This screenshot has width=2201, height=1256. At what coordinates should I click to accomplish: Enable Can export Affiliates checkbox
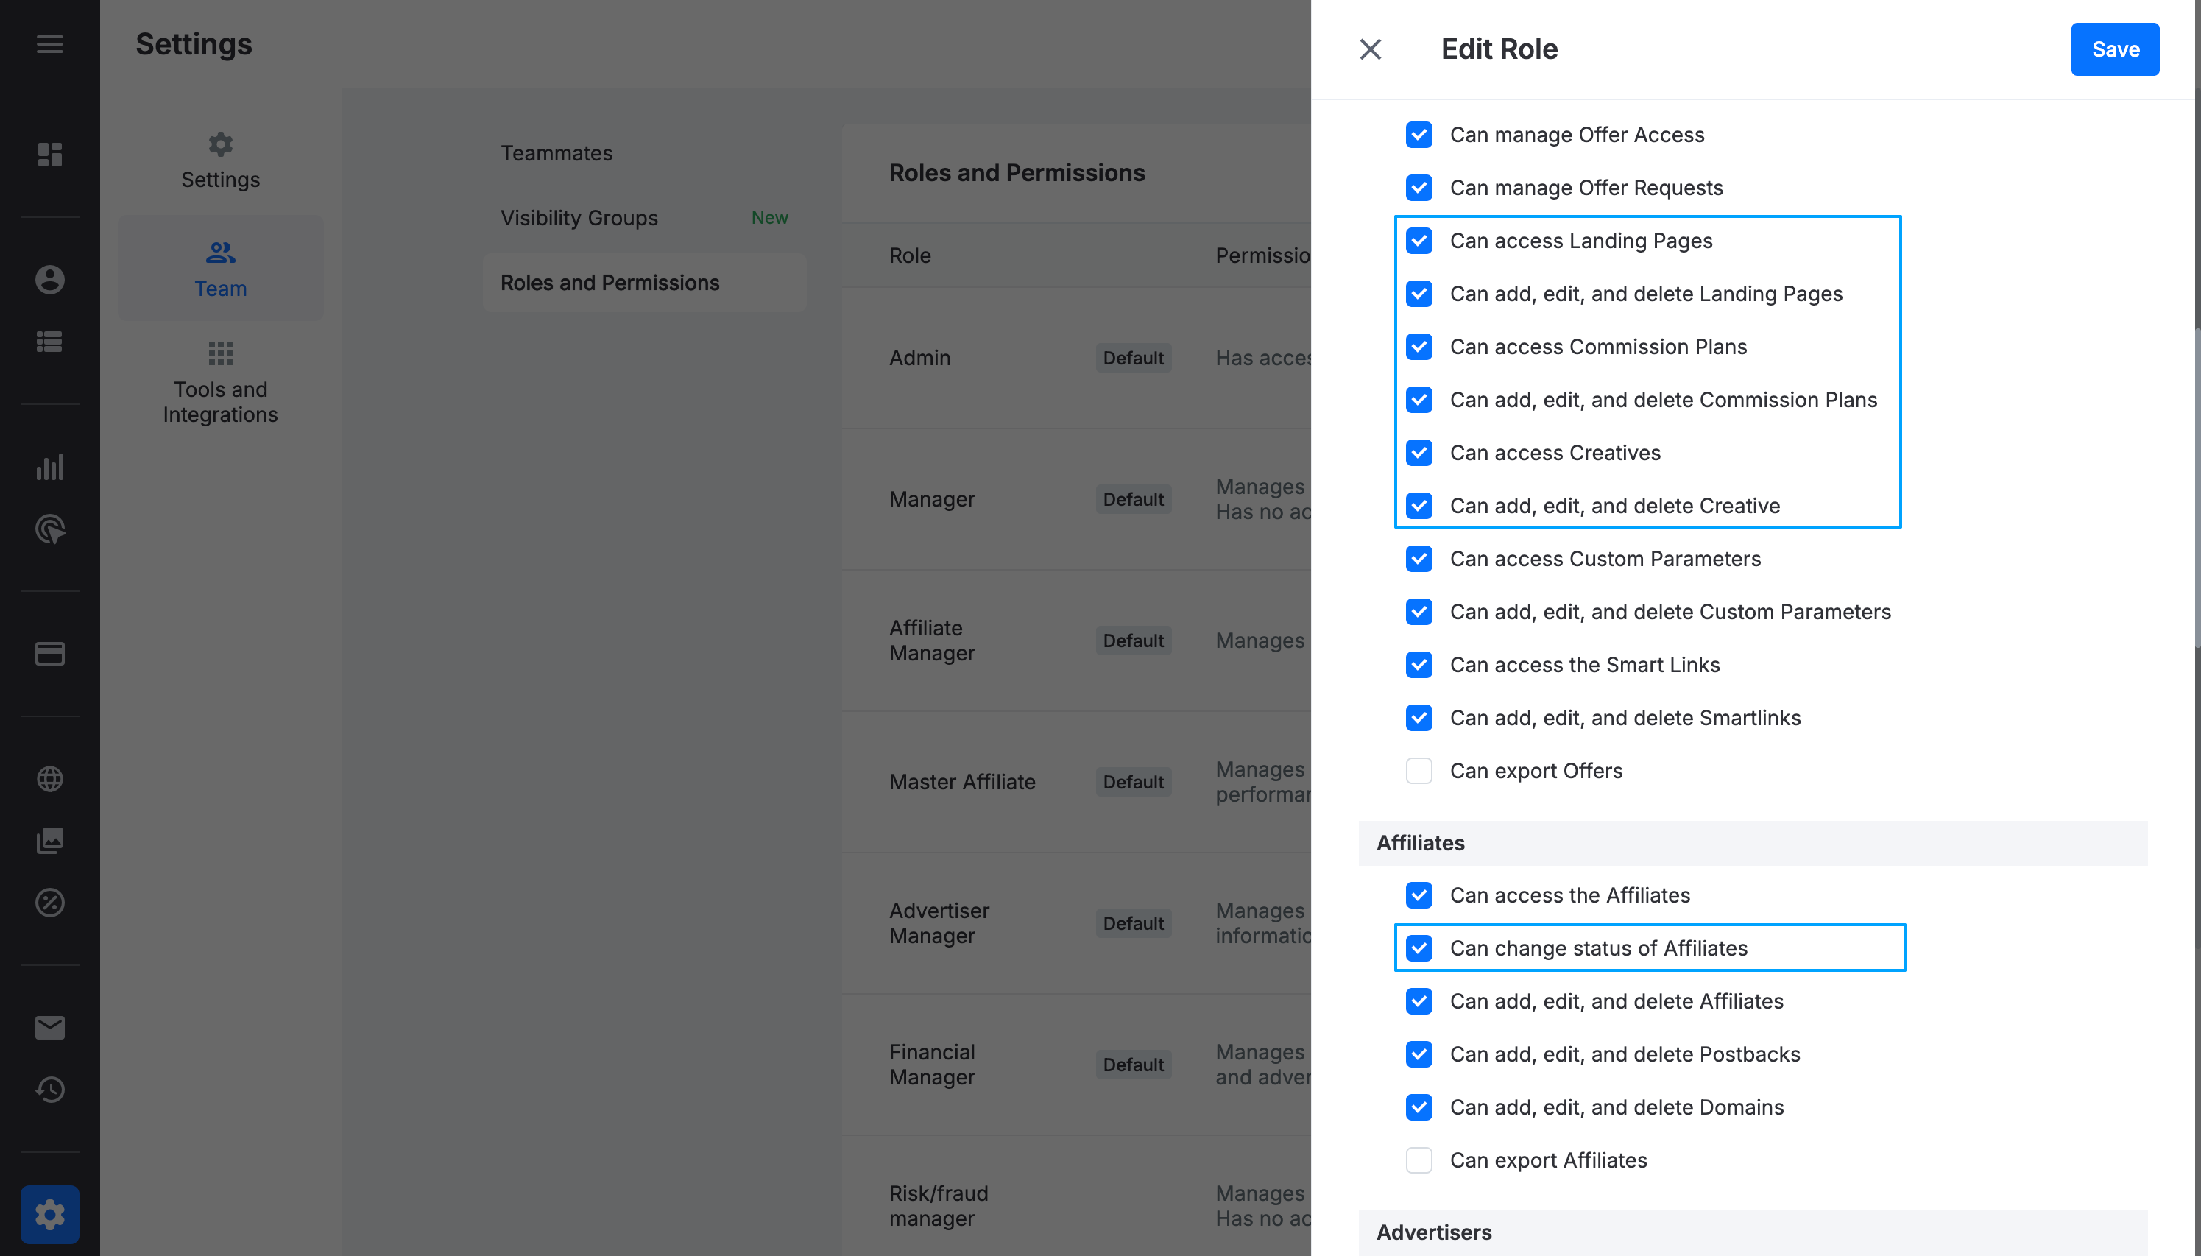click(1419, 1160)
